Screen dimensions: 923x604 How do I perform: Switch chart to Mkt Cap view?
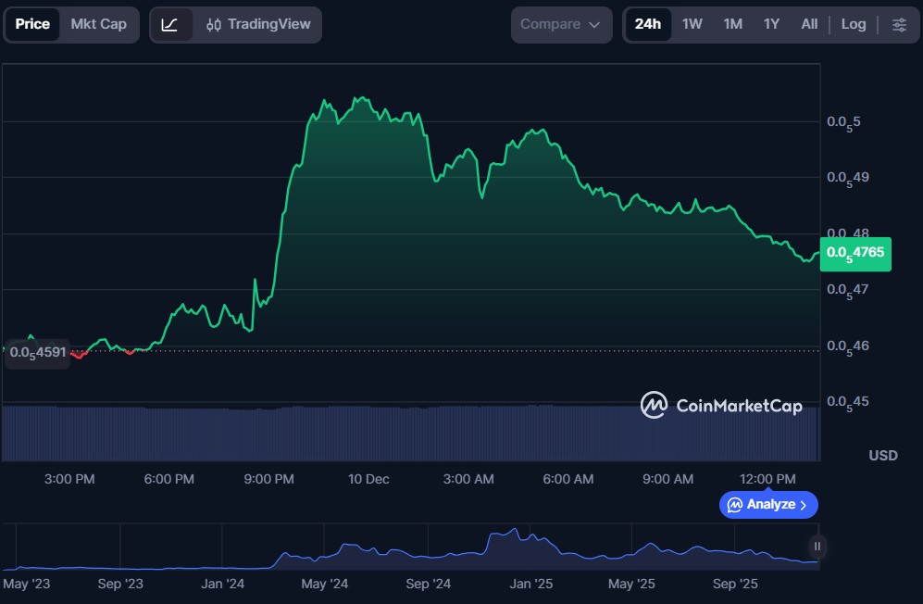[99, 24]
